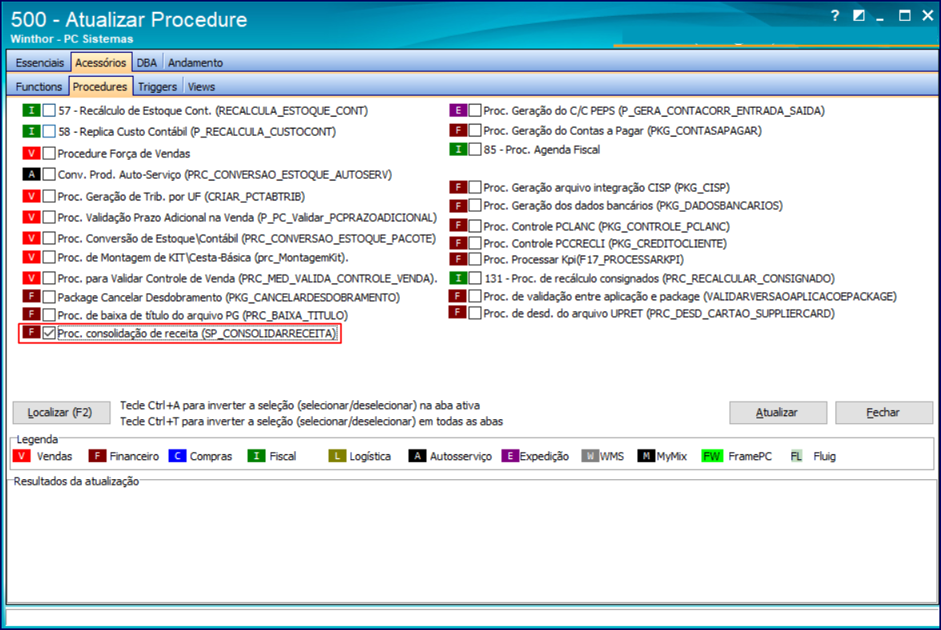This screenshot has width=941, height=630.
Task: Select the Acessórios tab
Action: [101, 62]
